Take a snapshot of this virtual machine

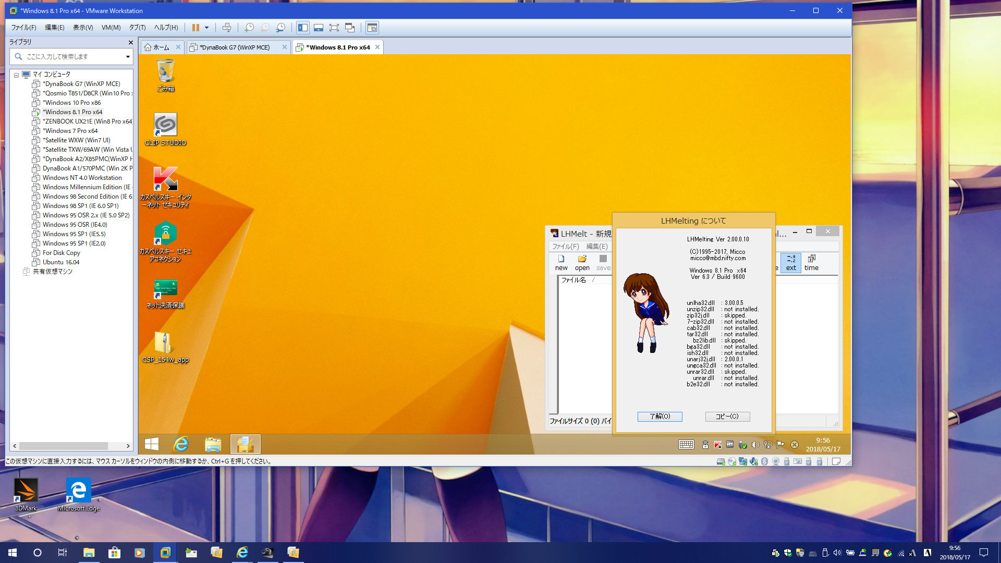249,28
